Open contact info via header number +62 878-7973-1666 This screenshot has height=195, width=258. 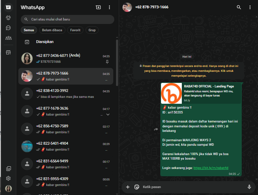(152, 7)
